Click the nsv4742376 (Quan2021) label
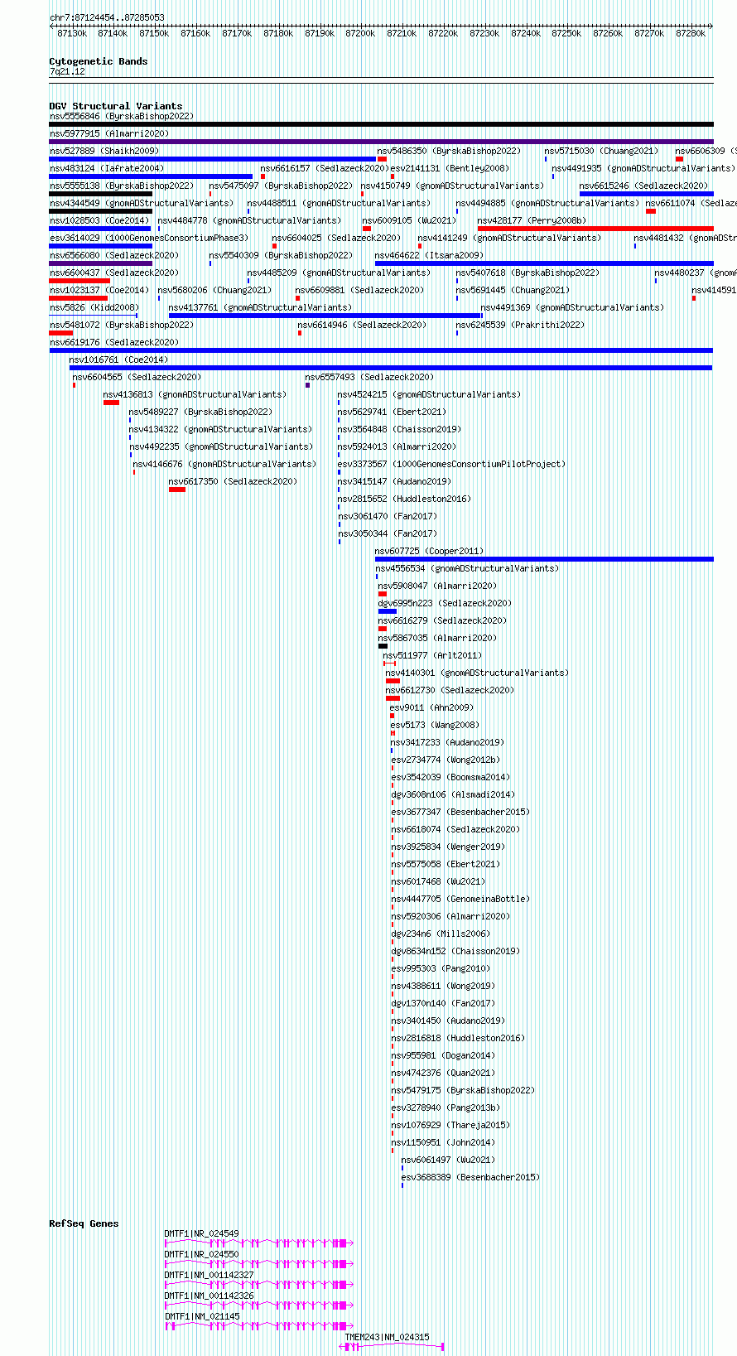 443,1073
